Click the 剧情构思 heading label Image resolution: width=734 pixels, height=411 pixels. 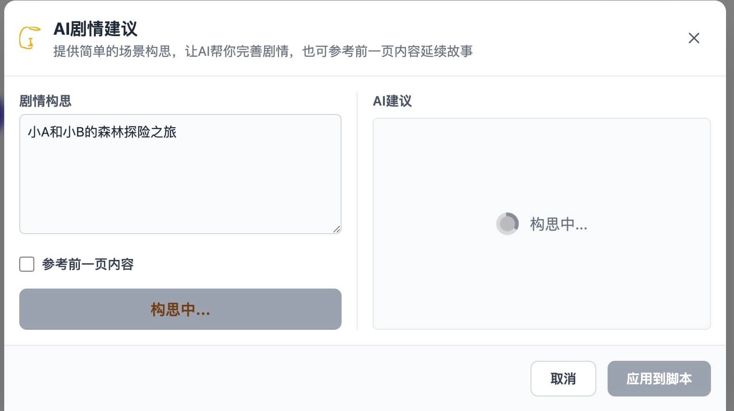(45, 101)
